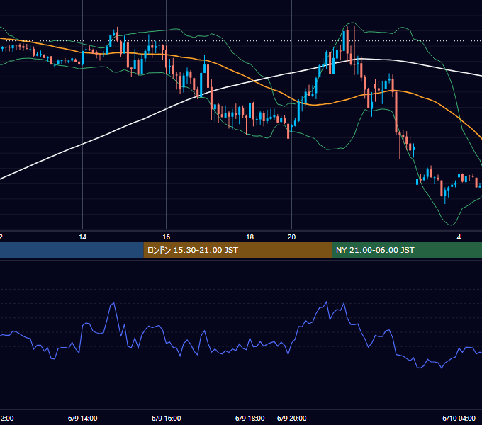Click the 4 hour label on price chart axis

click(459, 237)
